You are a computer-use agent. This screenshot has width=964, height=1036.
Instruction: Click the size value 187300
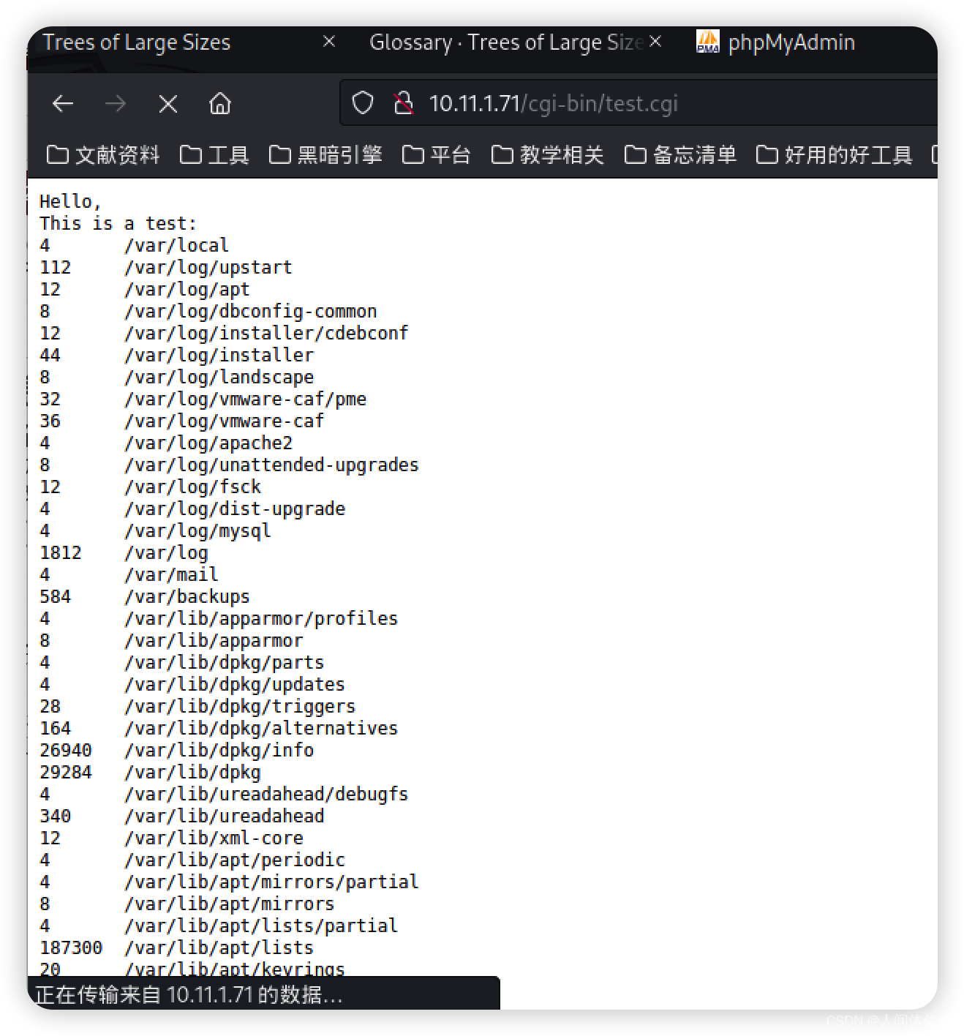point(71,947)
